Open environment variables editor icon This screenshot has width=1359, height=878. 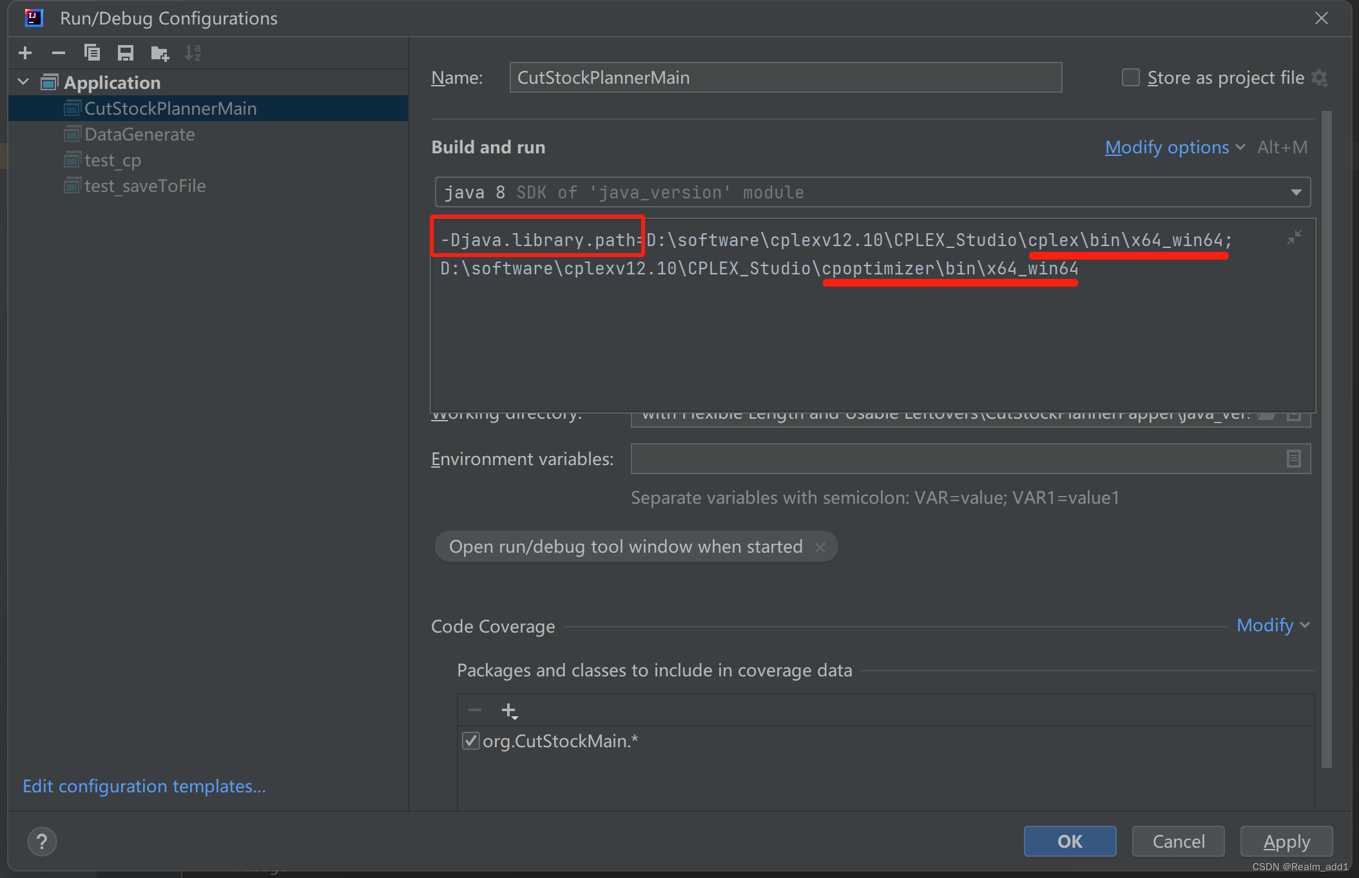(x=1293, y=459)
